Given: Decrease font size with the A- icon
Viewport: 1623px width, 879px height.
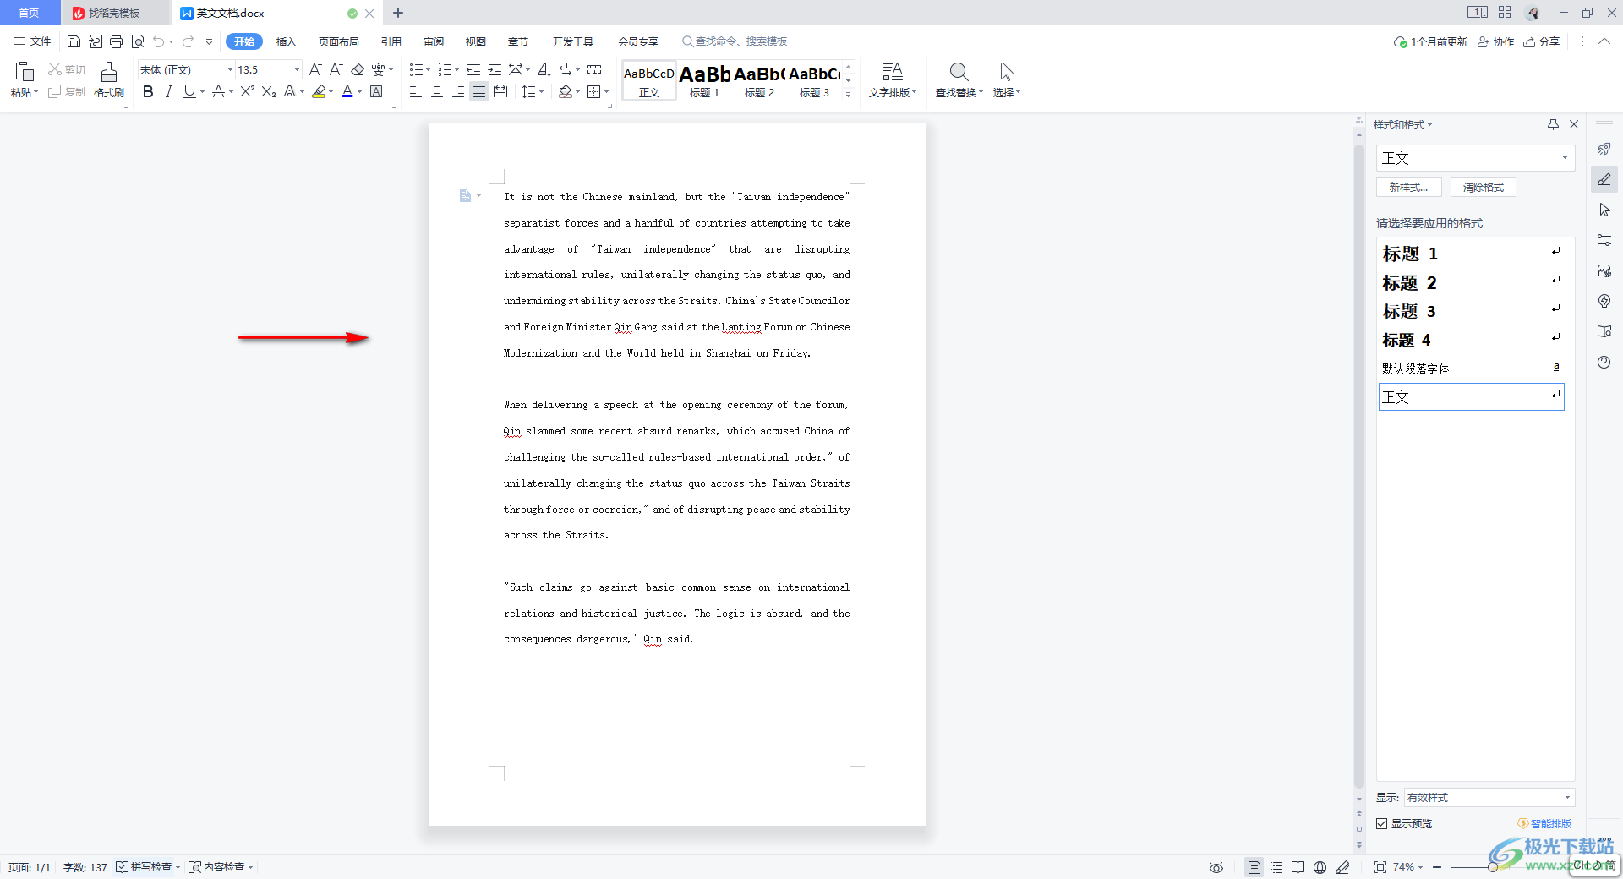Looking at the screenshot, I should click(x=336, y=69).
